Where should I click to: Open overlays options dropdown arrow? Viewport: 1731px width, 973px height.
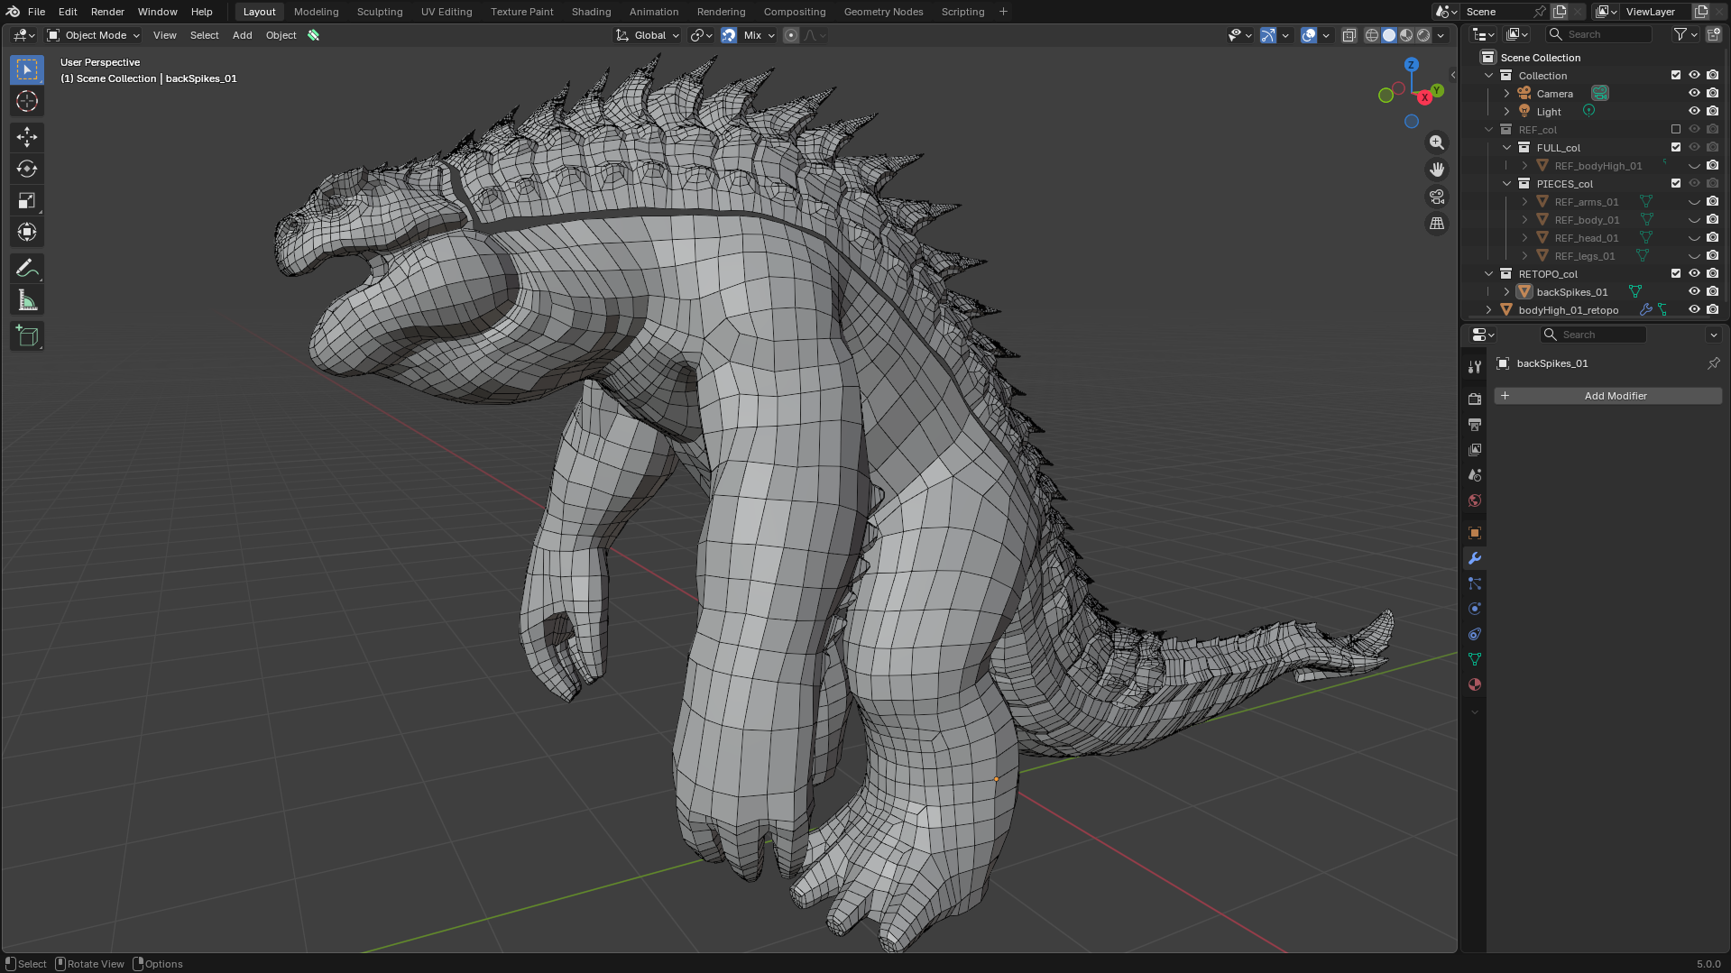1326,35
